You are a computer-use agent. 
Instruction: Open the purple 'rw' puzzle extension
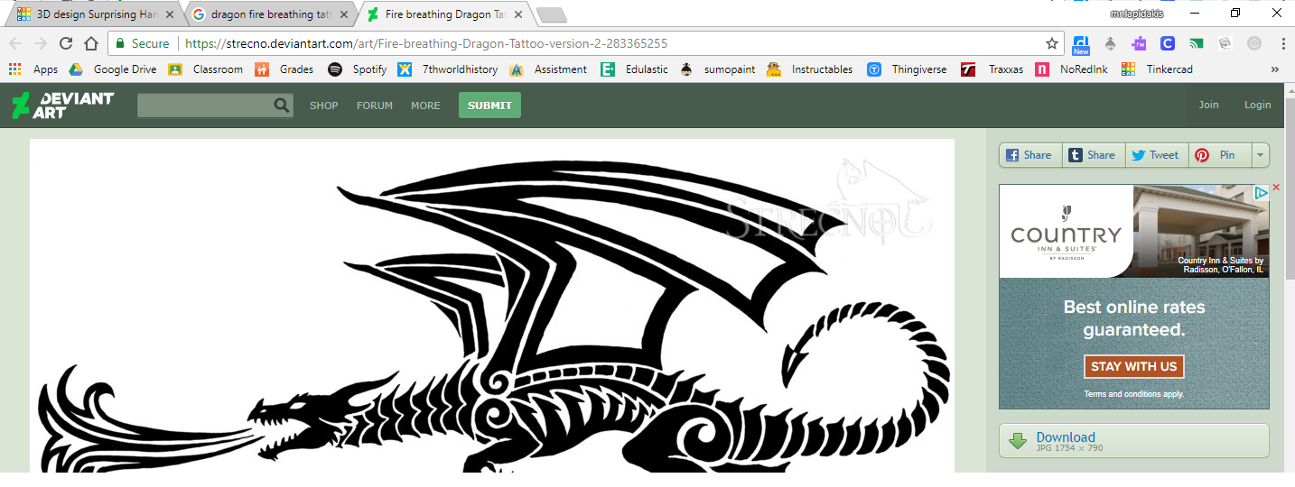[x=1140, y=43]
